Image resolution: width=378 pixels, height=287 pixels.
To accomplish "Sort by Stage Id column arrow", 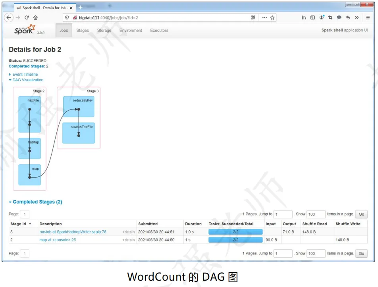I will [30, 224].
